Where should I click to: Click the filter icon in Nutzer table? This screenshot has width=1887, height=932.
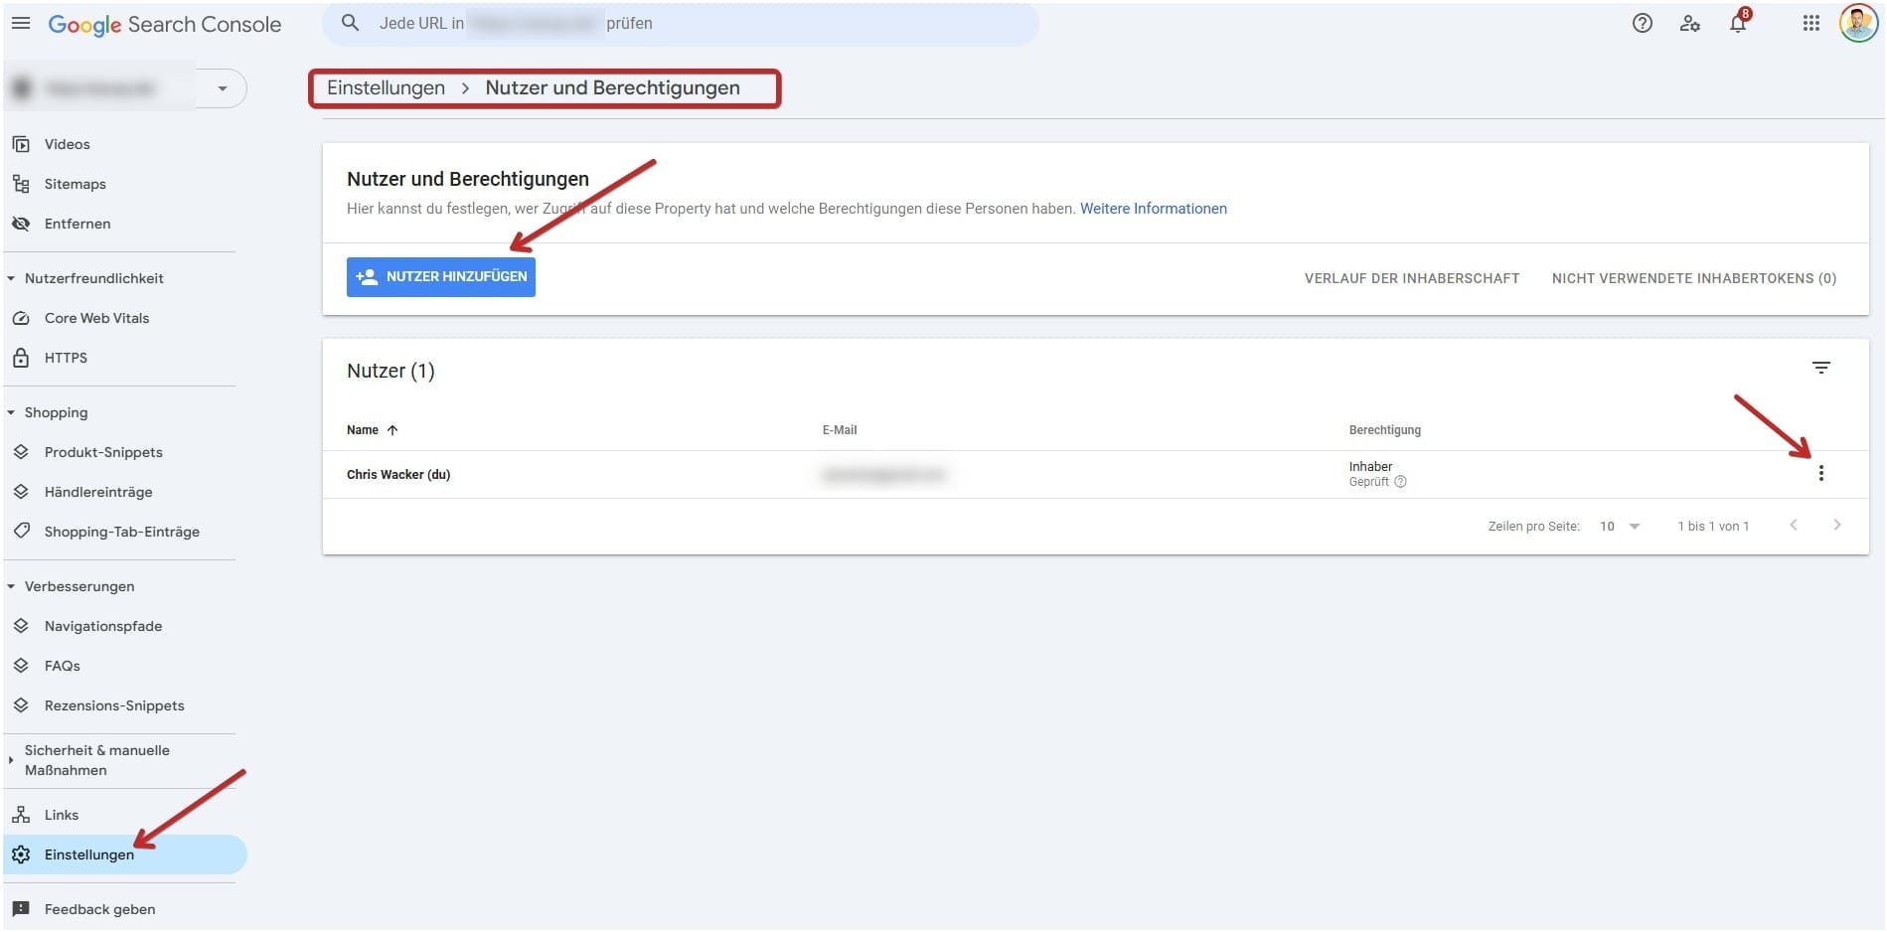coord(1820,369)
